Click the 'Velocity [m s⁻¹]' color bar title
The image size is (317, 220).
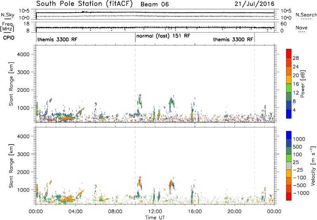313,166
